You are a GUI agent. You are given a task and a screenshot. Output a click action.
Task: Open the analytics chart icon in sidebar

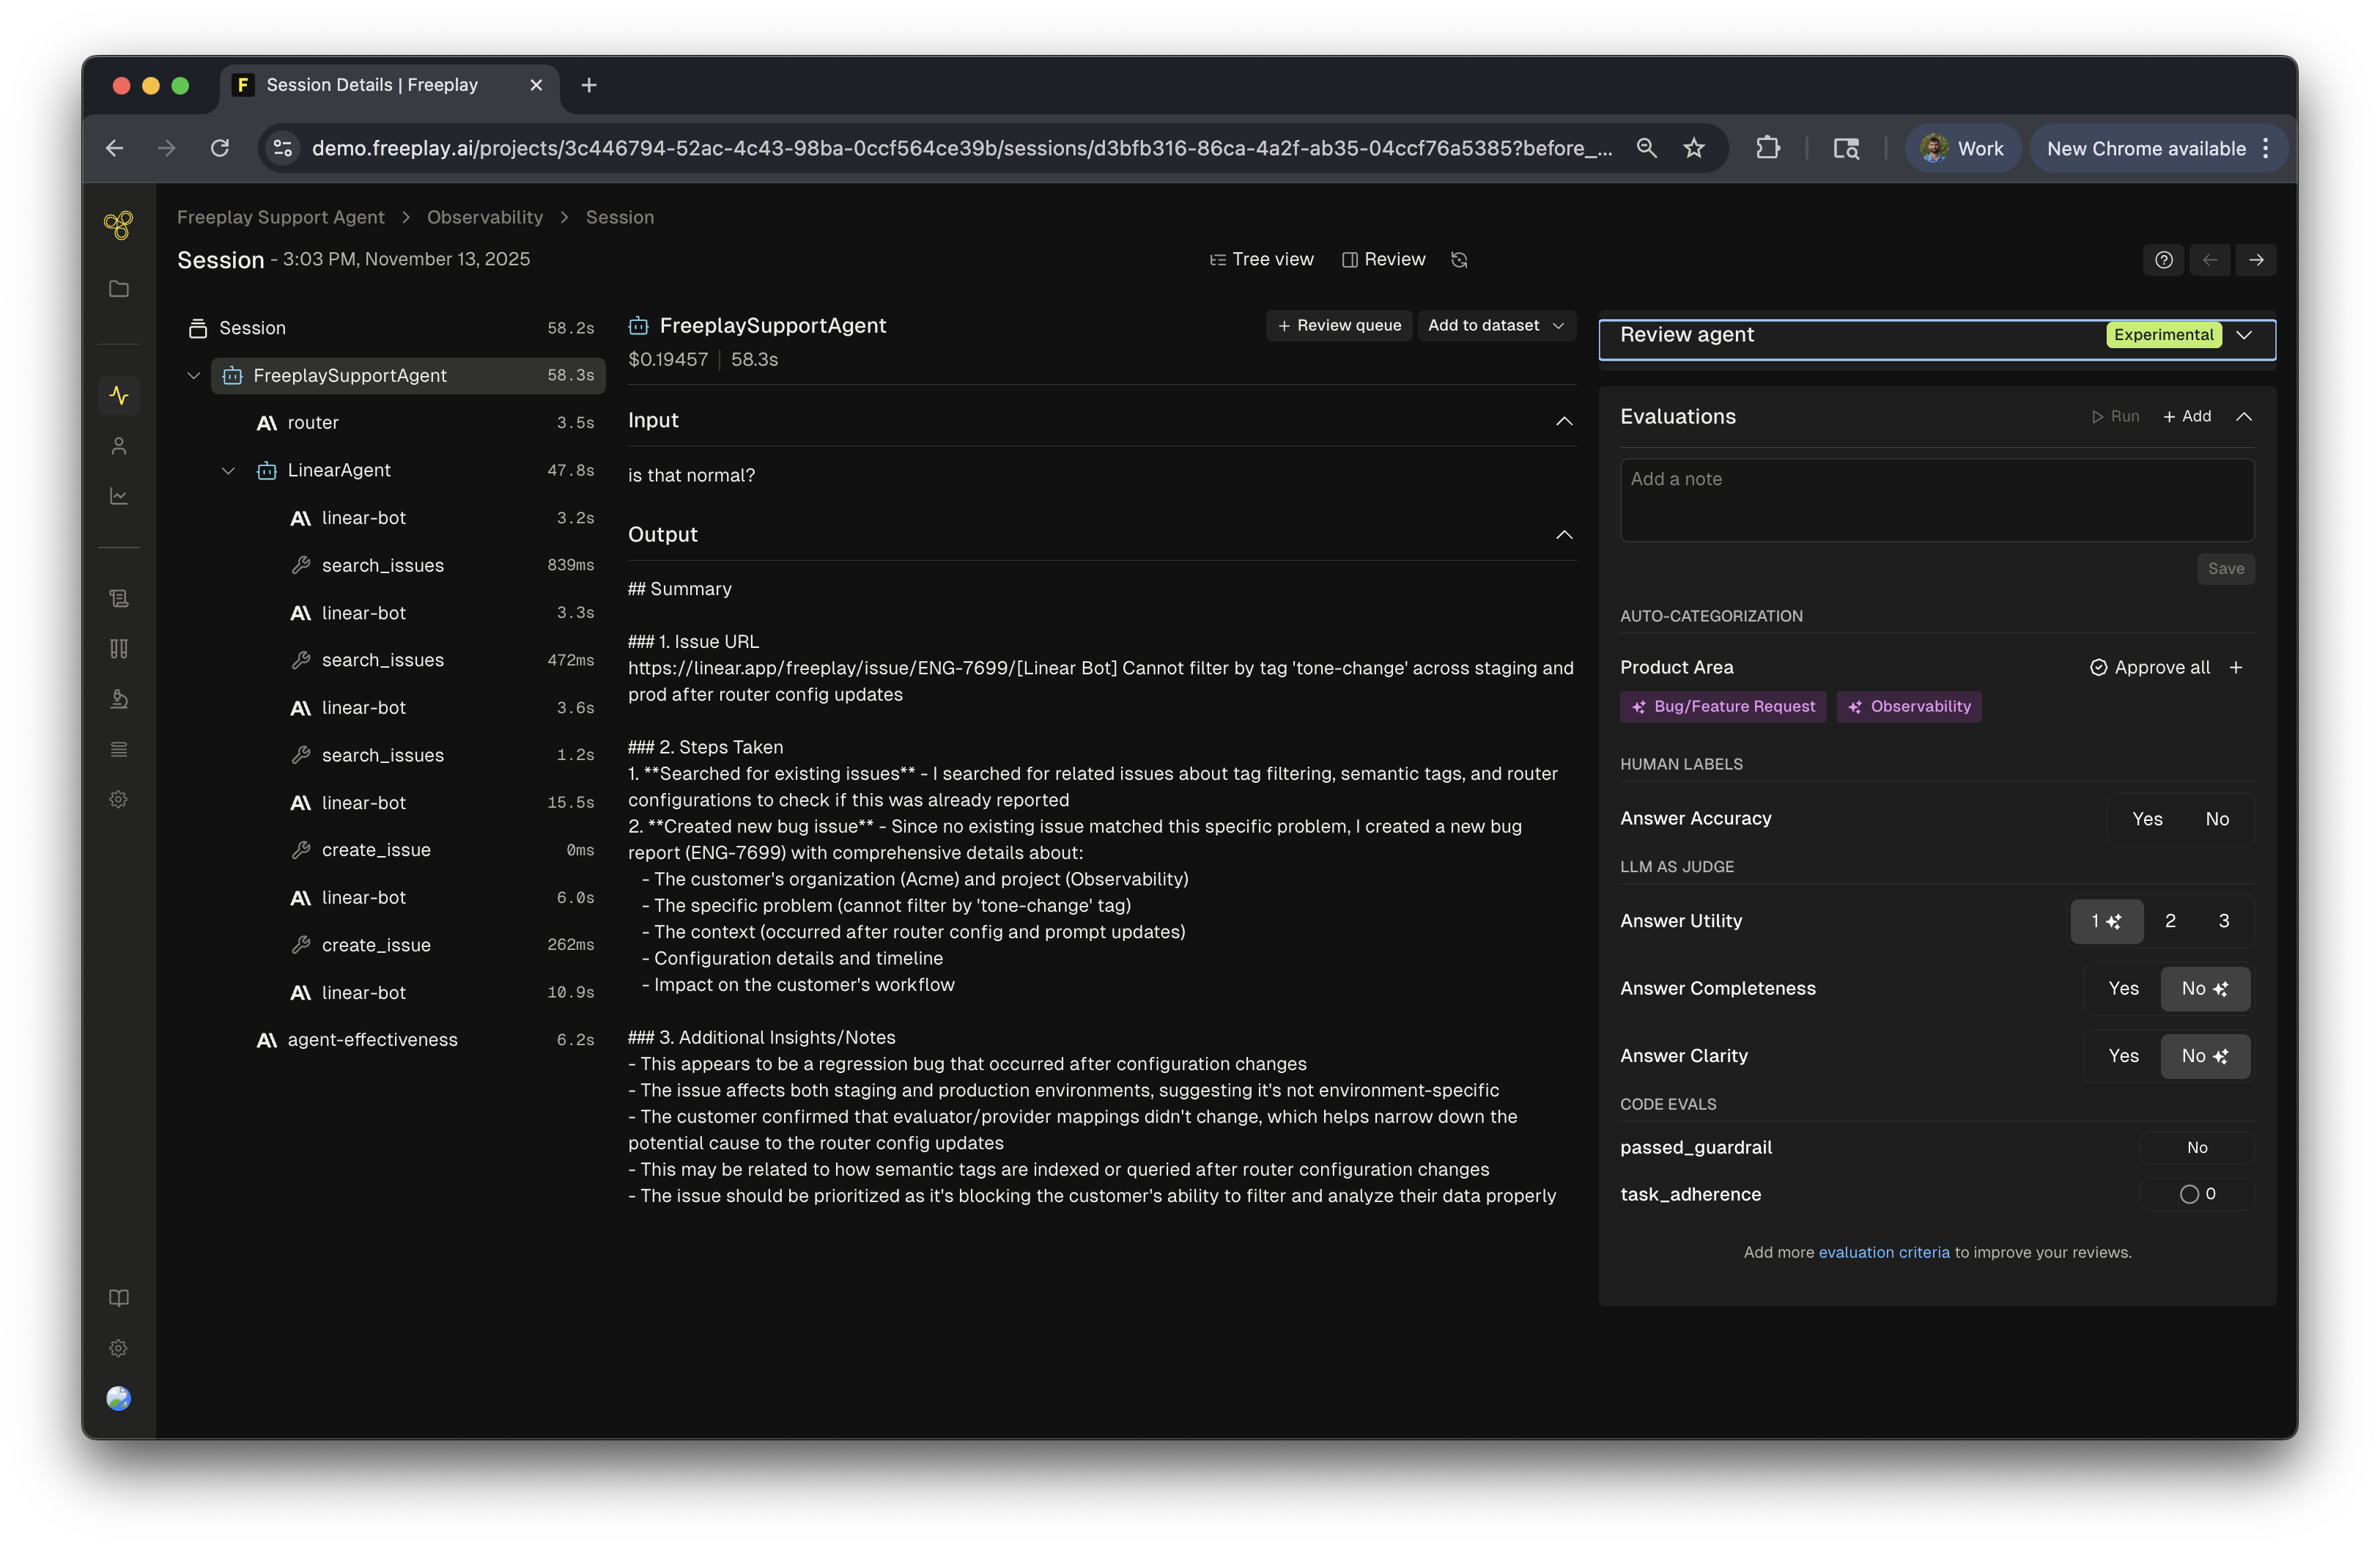point(119,496)
